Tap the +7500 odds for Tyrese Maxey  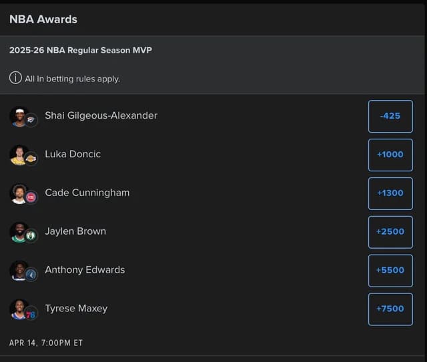click(390, 309)
